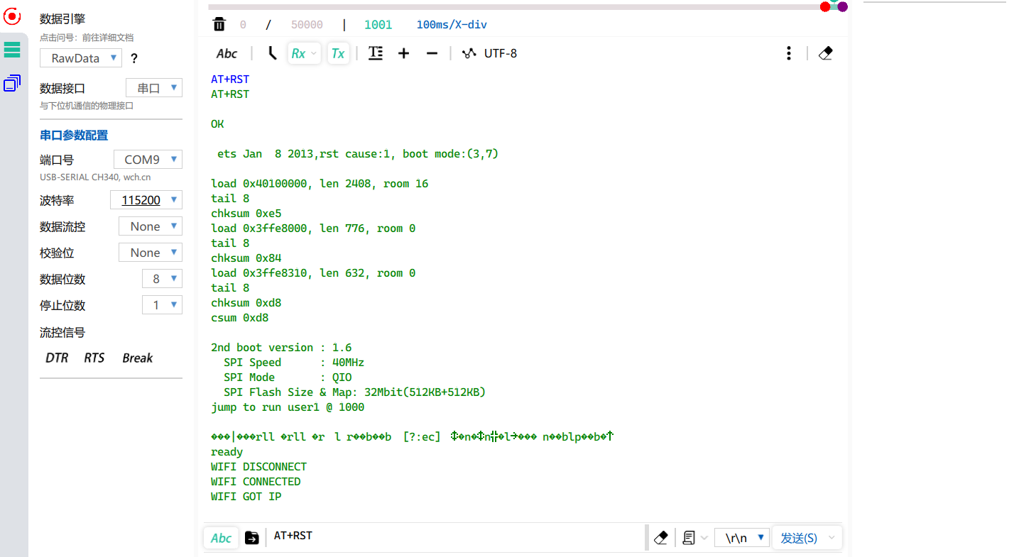This screenshot has height=557, width=1014.
Task: Expand the small Rx dropdown arrow
Action: click(315, 54)
